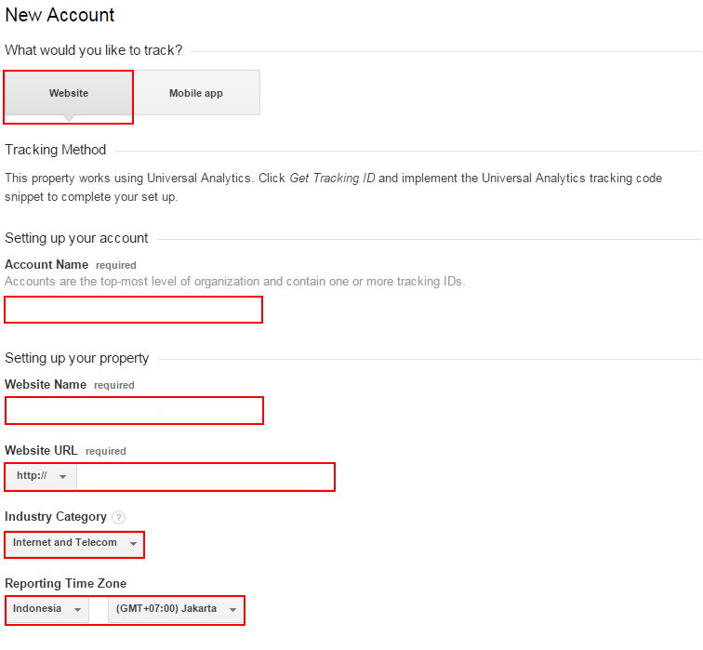Screen dimensions: 703x650
Task: Click the Account Name label
Action: (x=46, y=265)
